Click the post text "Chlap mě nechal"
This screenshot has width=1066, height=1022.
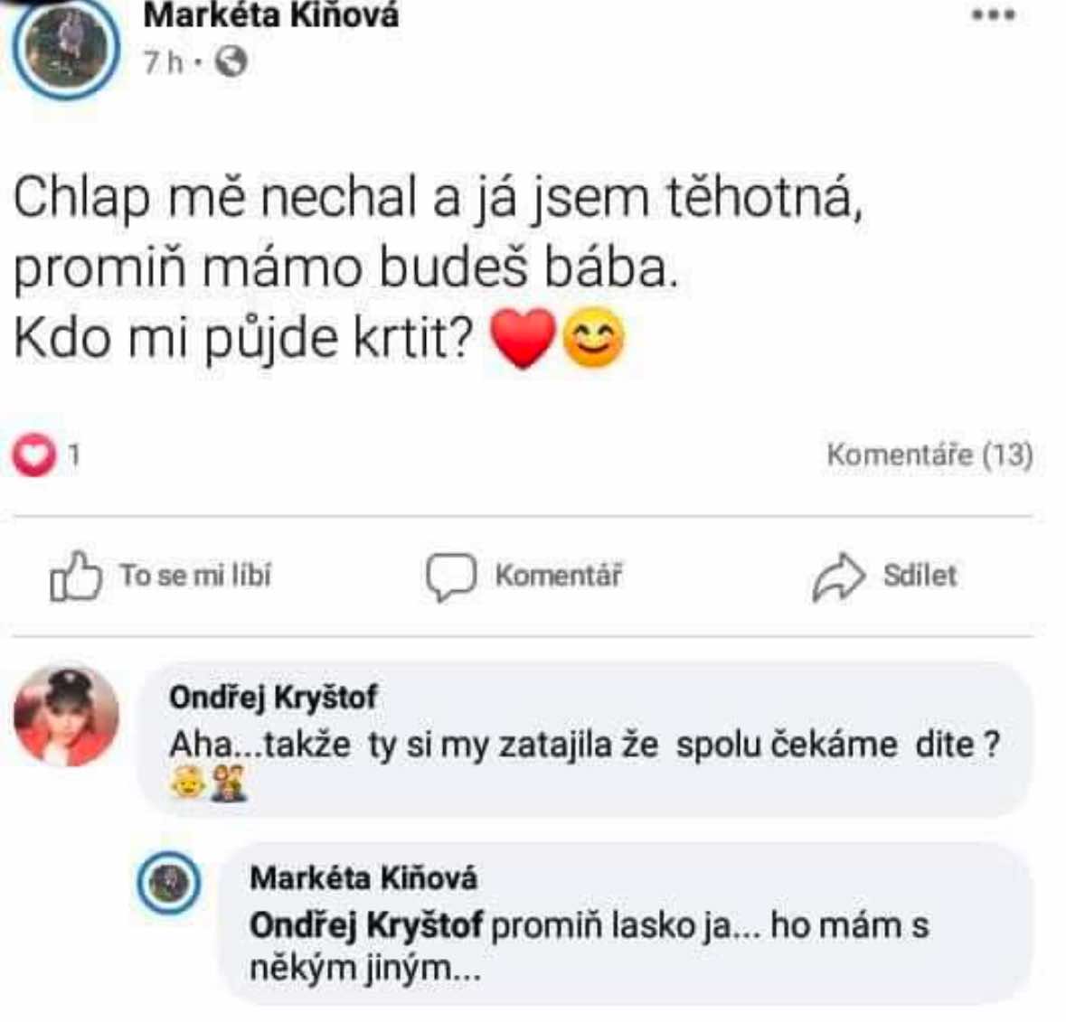tap(215, 198)
